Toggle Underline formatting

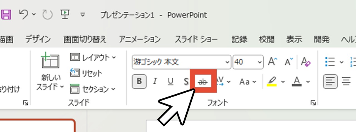(171, 82)
